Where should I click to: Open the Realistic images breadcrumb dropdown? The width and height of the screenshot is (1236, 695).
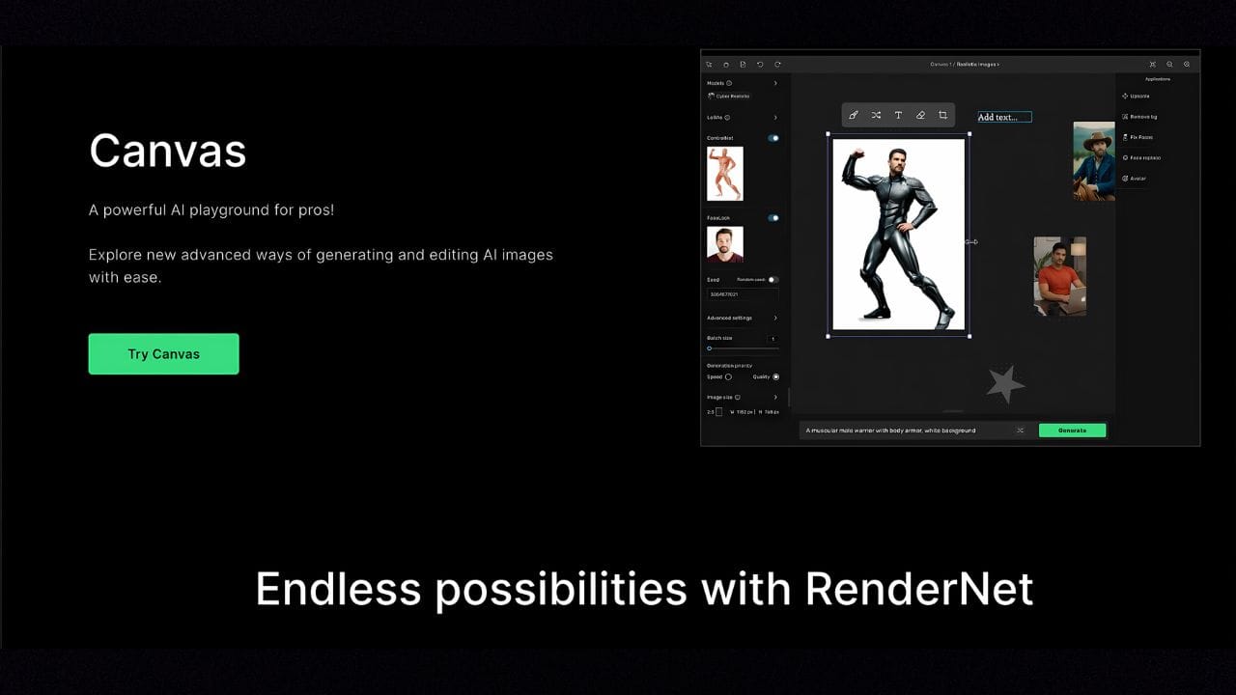(978, 64)
